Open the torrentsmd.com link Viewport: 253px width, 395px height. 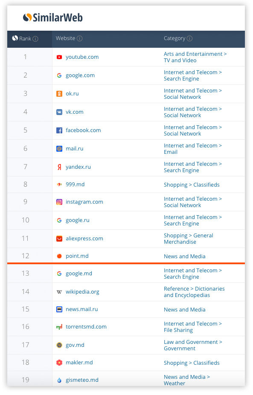86,327
